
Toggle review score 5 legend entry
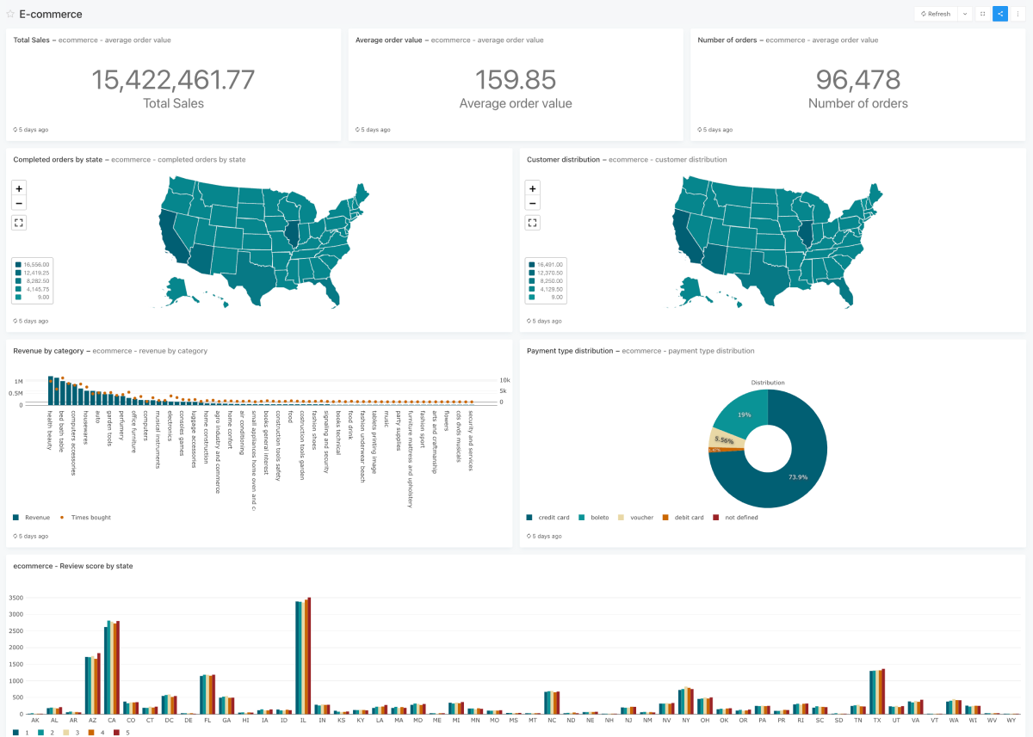pyautogui.click(x=121, y=732)
